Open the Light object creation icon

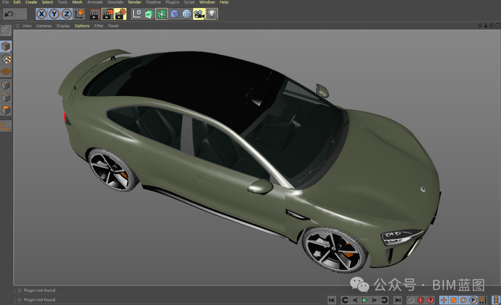(212, 14)
